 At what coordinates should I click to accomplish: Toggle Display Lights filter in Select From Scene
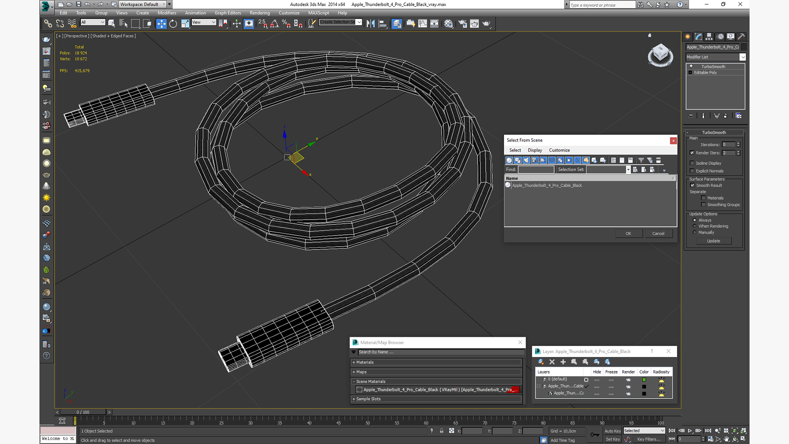(526, 160)
